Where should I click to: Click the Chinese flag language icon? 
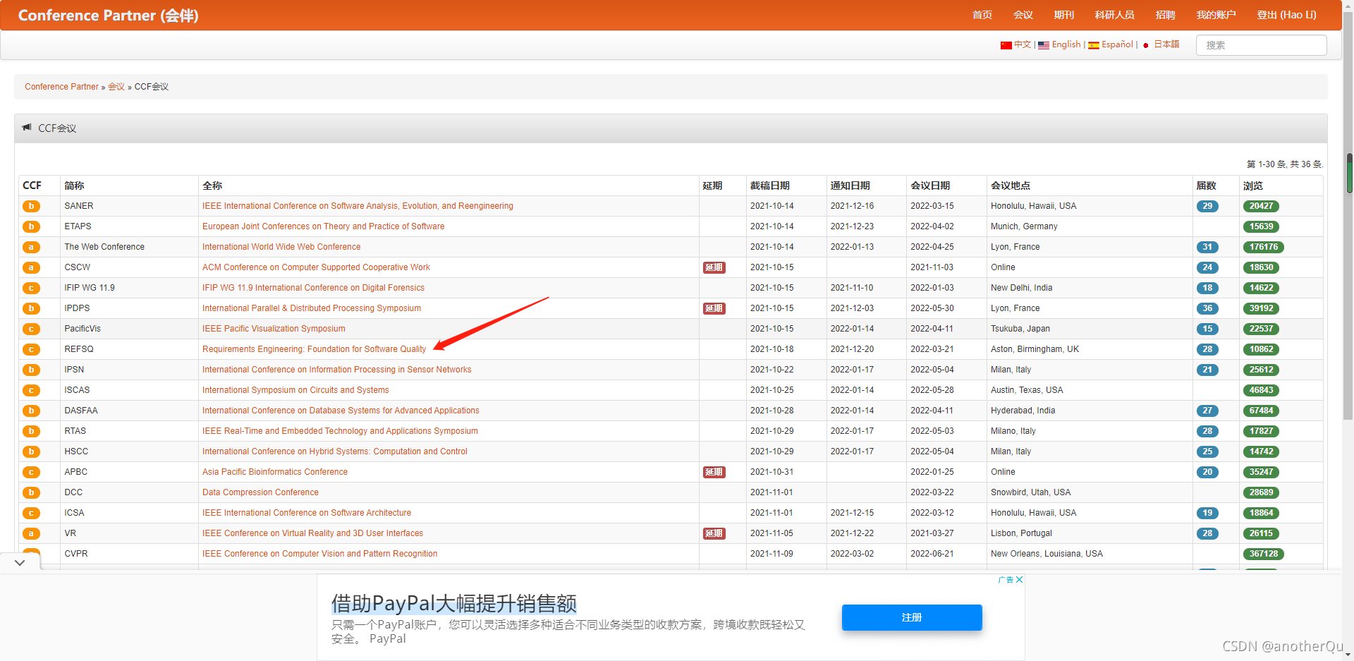coord(1006,45)
